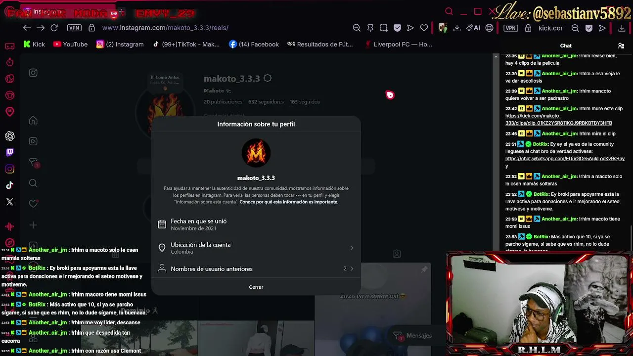The height and width of the screenshot is (356, 633).
Task: Take a snapshot with the capture icon
Action: tap(384, 28)
